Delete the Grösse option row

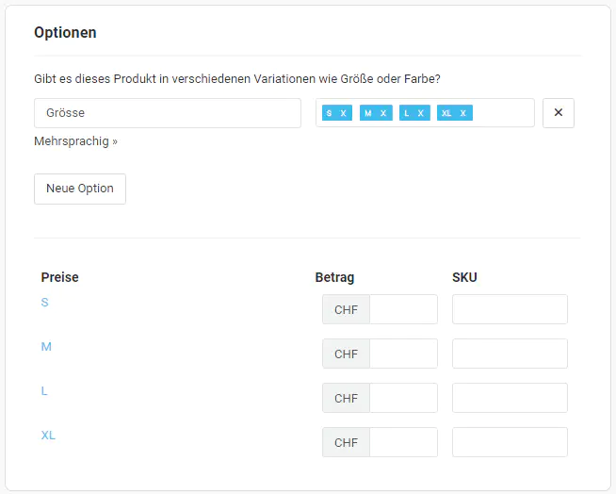click(x=558, y=113)
